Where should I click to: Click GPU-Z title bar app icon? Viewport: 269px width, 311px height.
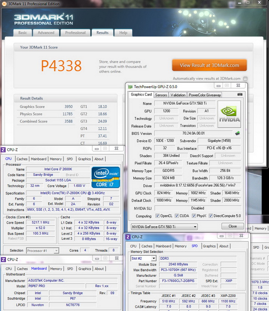[x=130, y=87]
